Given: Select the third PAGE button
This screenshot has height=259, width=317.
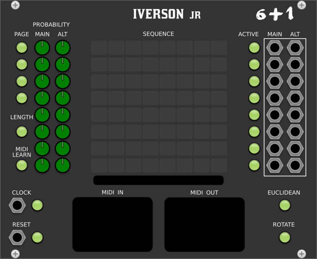Looking at the screenshot, I should coord(21,81).
